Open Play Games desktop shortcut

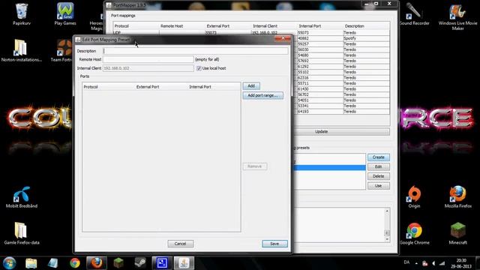click(65, 14)
